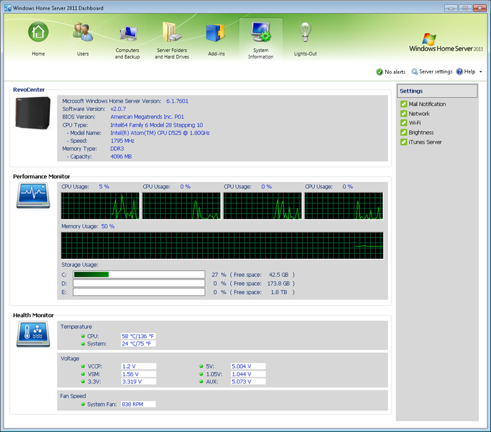The image size is (491, 432).
Task: Click the 5V voltage green status dot
Action: [201, 366]
